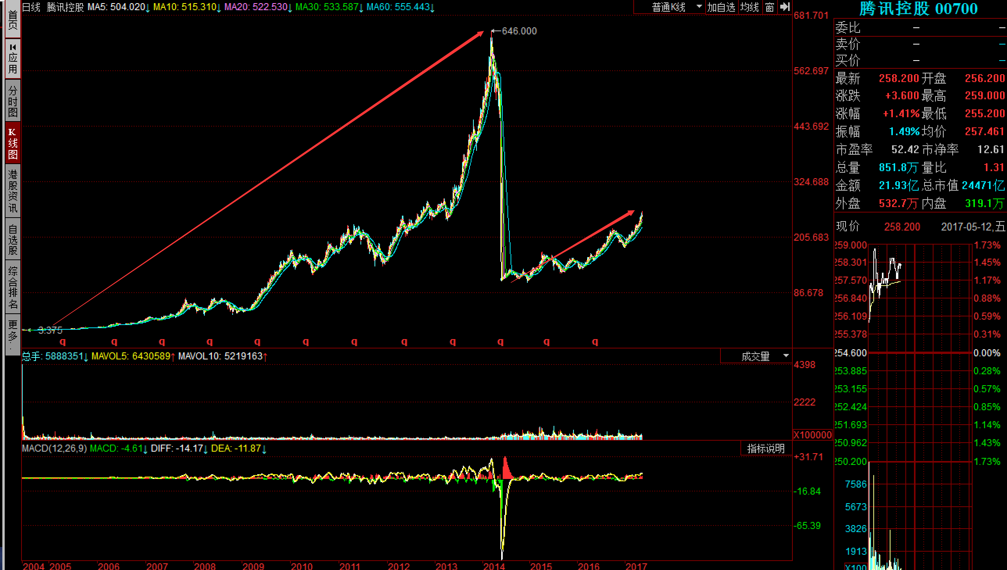This screenshot has height=570, width=1007.
Task: Click the -65.39 MACD axis label
Action: click(807, 526)
